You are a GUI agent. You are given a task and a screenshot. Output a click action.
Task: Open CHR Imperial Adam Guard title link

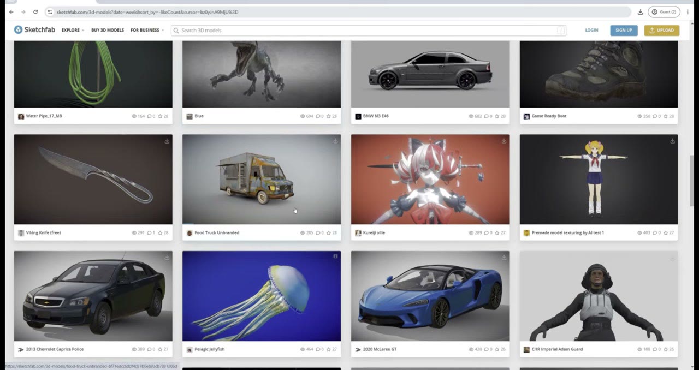click(557, 349)
